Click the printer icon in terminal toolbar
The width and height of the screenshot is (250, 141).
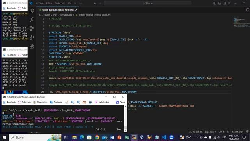click(90, 102)
